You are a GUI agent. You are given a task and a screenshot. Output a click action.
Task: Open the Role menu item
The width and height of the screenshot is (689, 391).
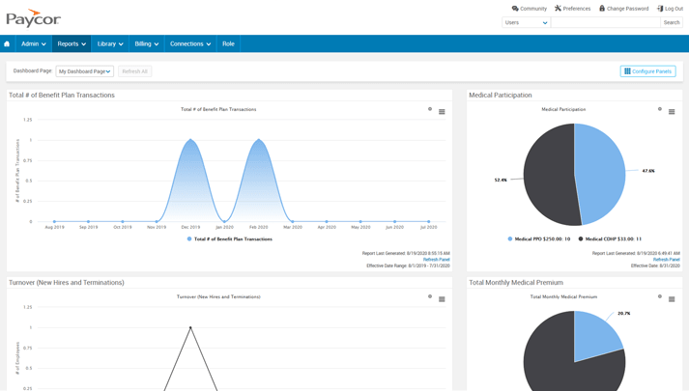point(228,43)
